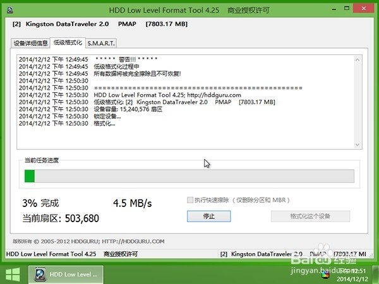Click the HDD Low Level taskbar button
The height and width of the screenshot is (284, 379).
pyautogui.click(x=66, y=275)
